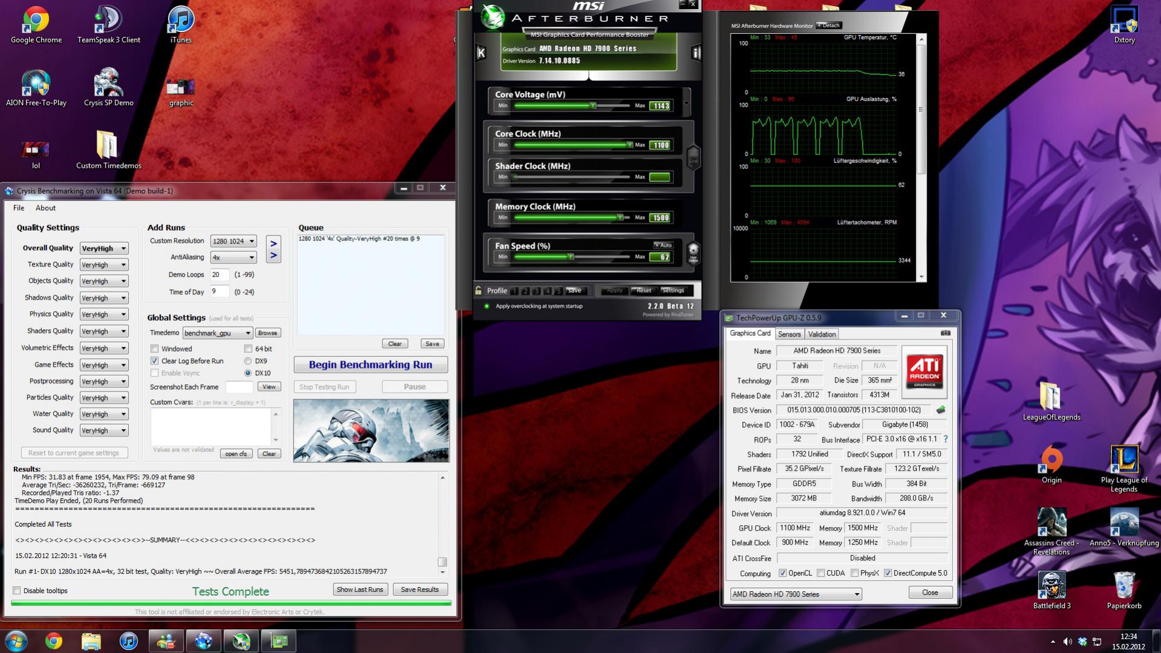
Task: Select the DX10 radio button
Action: (248, 373)
